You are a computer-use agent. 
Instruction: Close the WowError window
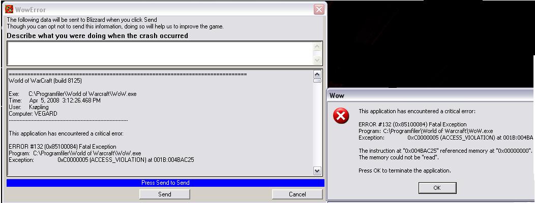coord(319,10)
